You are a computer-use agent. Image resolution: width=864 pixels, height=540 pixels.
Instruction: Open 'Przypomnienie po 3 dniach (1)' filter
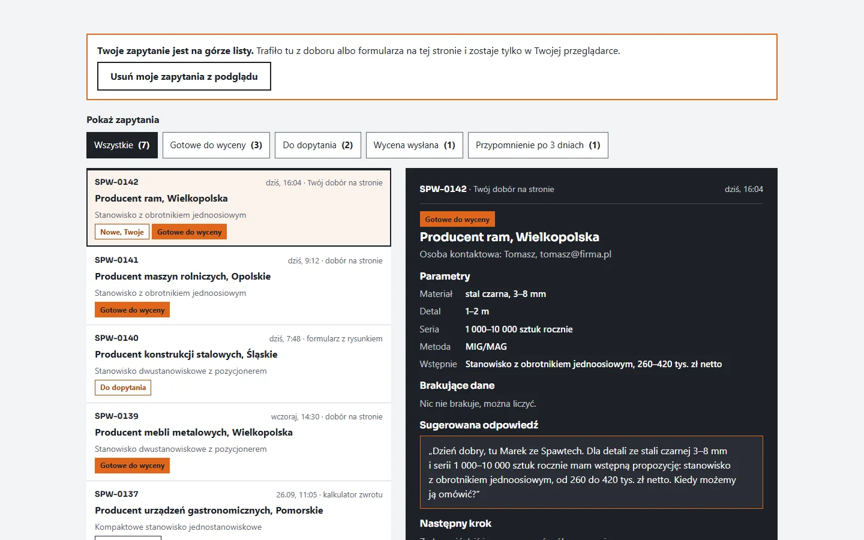click(x=538, y=145)
